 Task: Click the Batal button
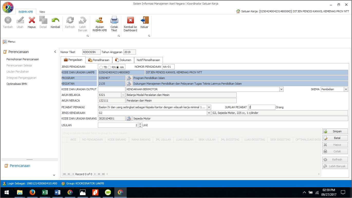(335, 138)
